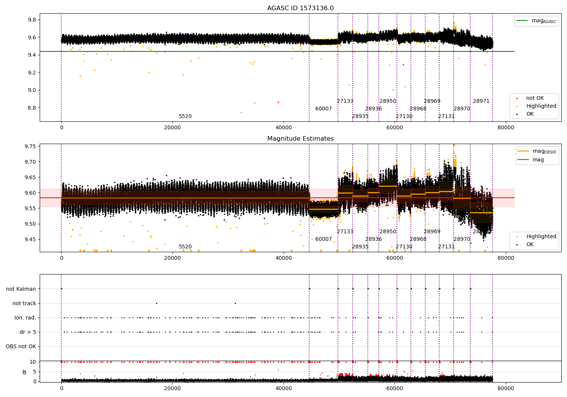Click OBSID label 28968 in Magnitude Estimates plot
This screenshot has width=567, height=397.
(x=418, y=239)
